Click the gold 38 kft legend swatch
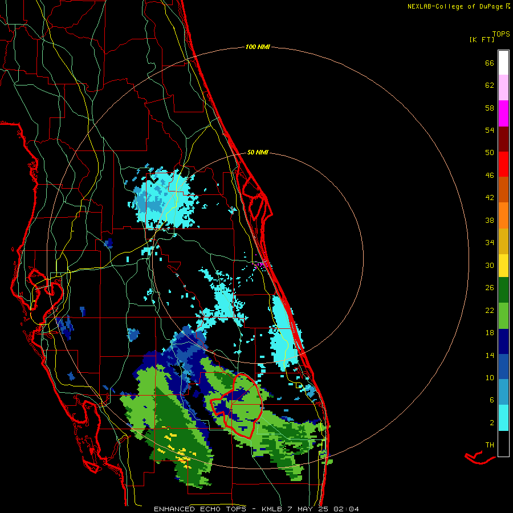The width and height of the screenshot is (513, 513). pyautogui.click(x=503, y=241)
